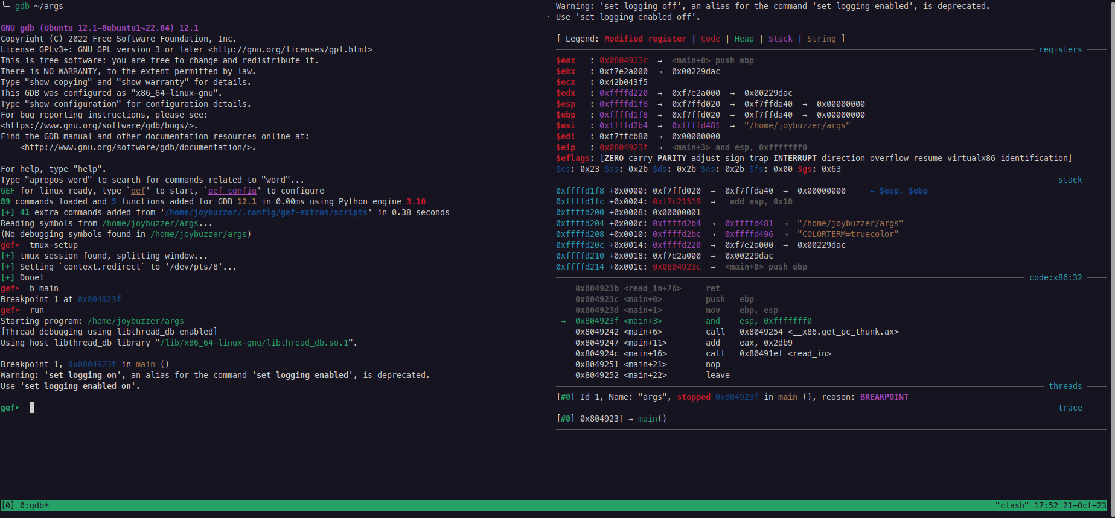The width and height of the screenshot is (1115, 518).
Task: Click the 'Stack' legend entry
Action: [781, 39]
